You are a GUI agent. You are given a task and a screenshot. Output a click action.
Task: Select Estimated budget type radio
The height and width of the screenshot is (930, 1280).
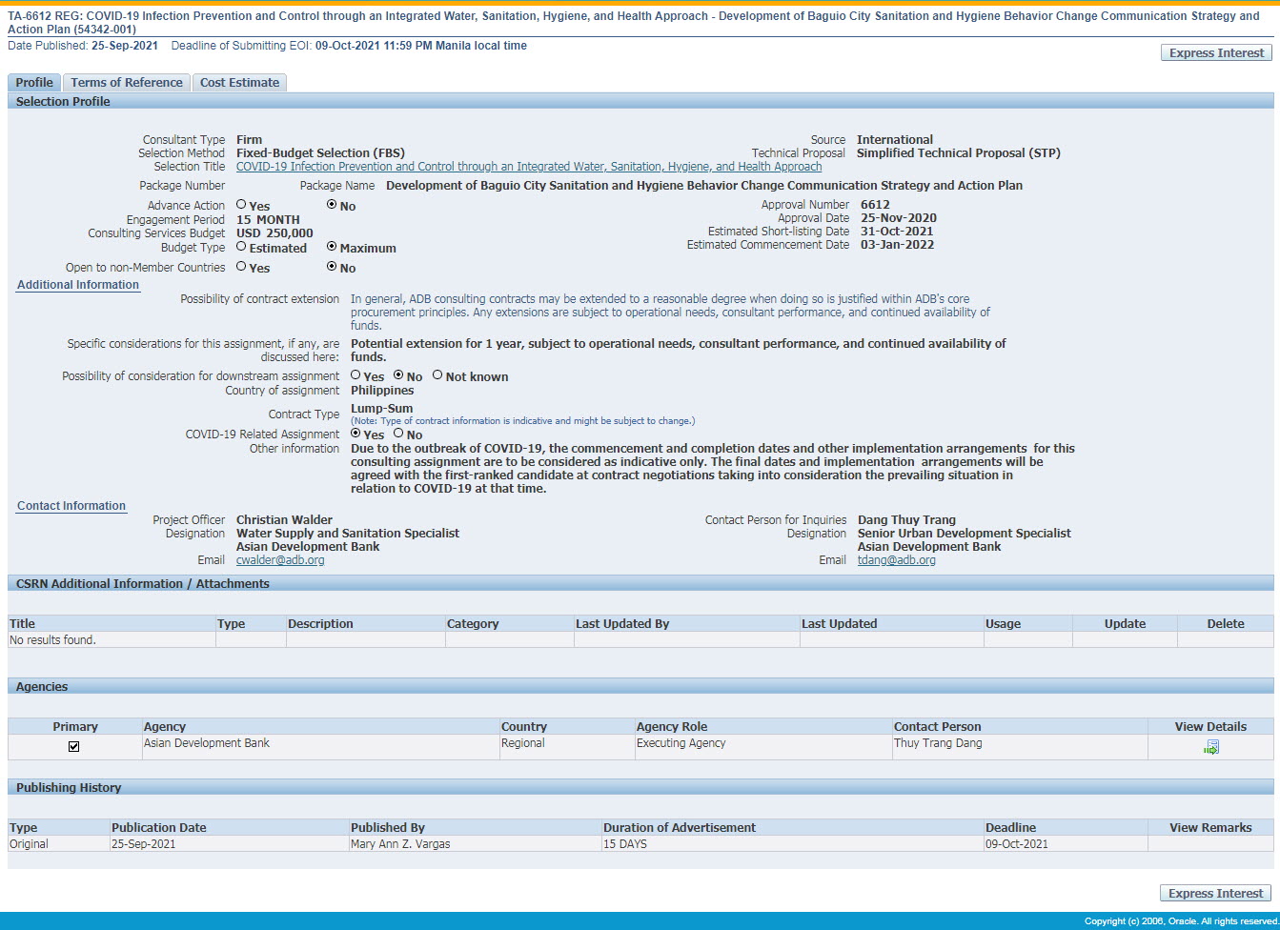(241, 247)
